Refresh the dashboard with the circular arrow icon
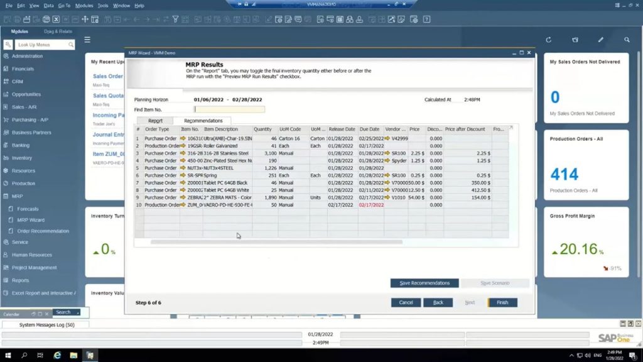The width and height of the screenshot is (643, 362). coord(549,40)
